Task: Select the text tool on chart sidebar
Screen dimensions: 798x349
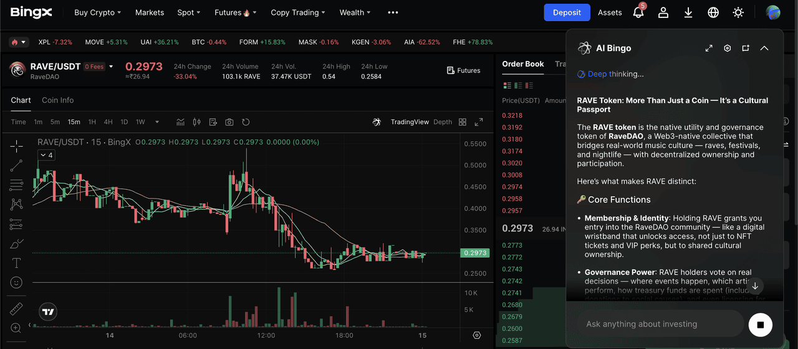Action: [x=16, y=263]
